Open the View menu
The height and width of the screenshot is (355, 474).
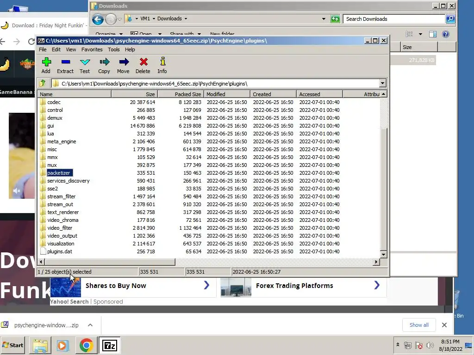[x=71, y=49]
